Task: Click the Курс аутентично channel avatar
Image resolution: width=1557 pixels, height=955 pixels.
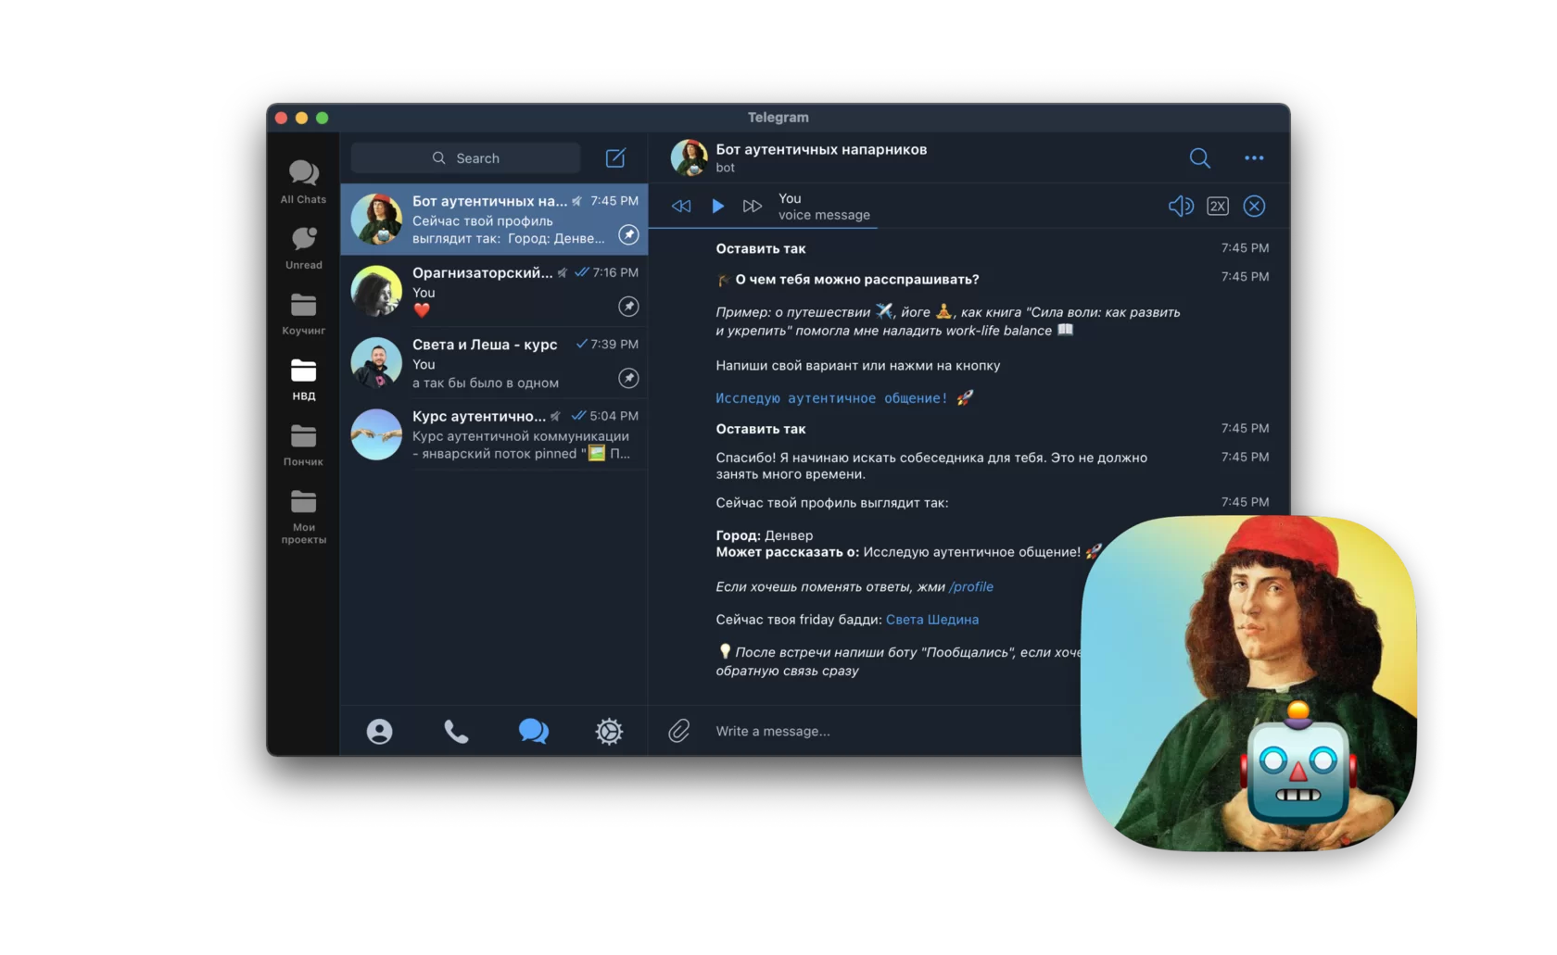Action: click(x=376, y=434)
